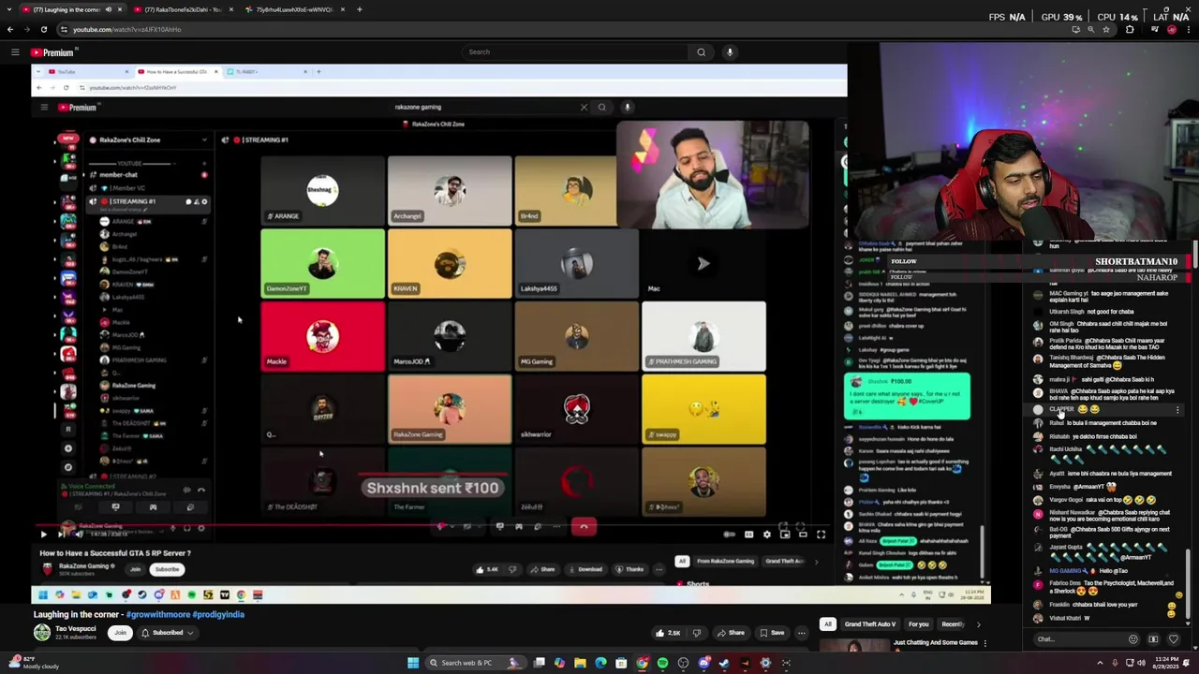This screenshot has height=674, width=1199.
Task: Open the browser three-dot menu
Action: [x=1189, y=29]
